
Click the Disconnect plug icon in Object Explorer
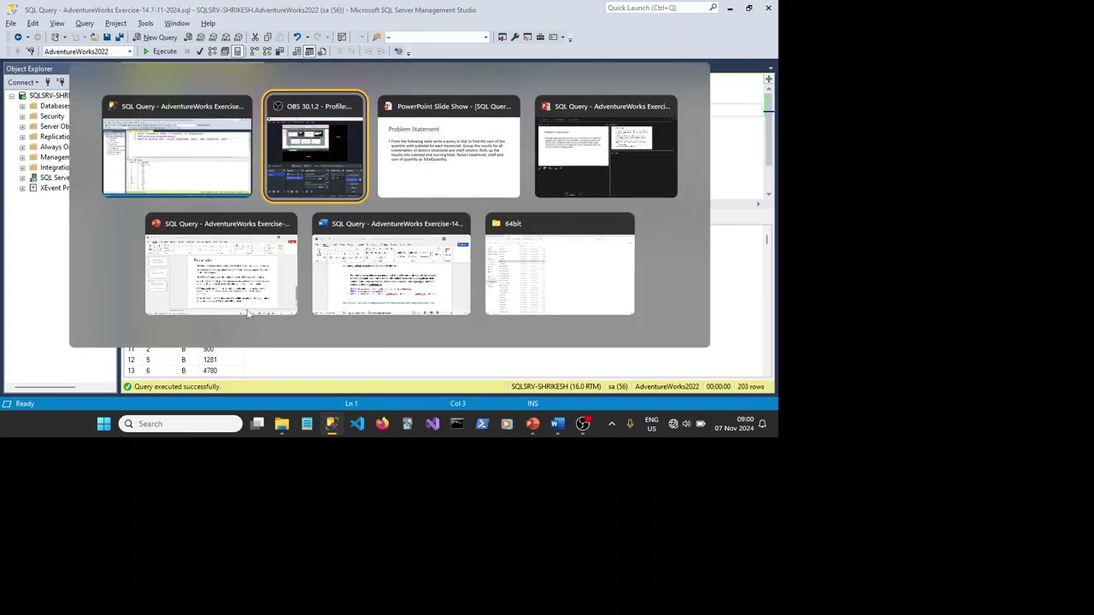point(61,82)
